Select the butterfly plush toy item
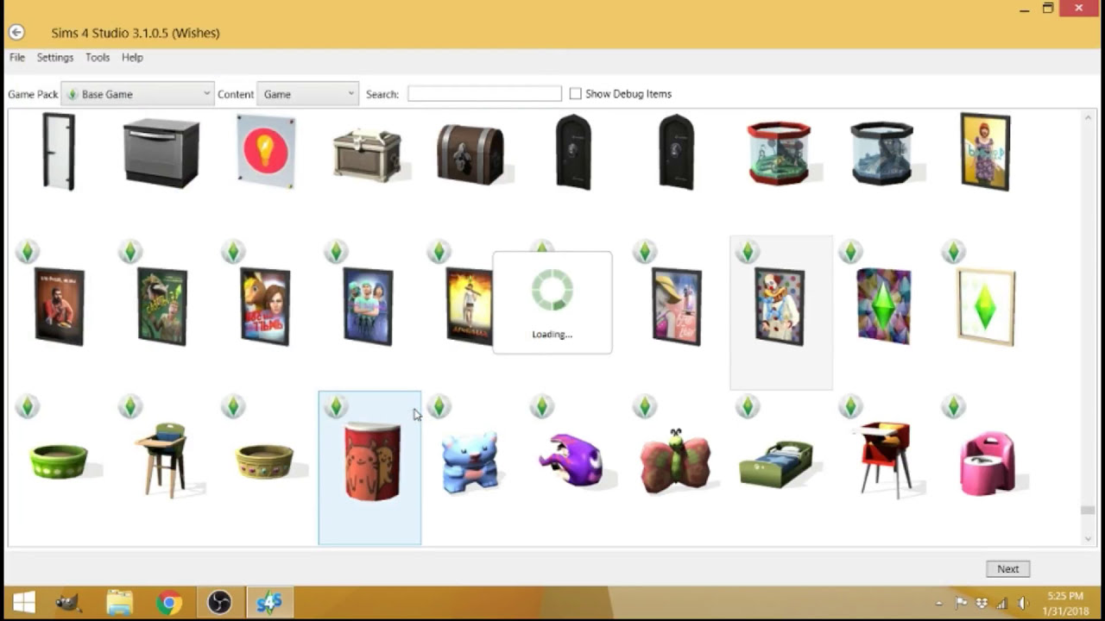The height and width of the screenshot is (621, 1105). point(676,461)
